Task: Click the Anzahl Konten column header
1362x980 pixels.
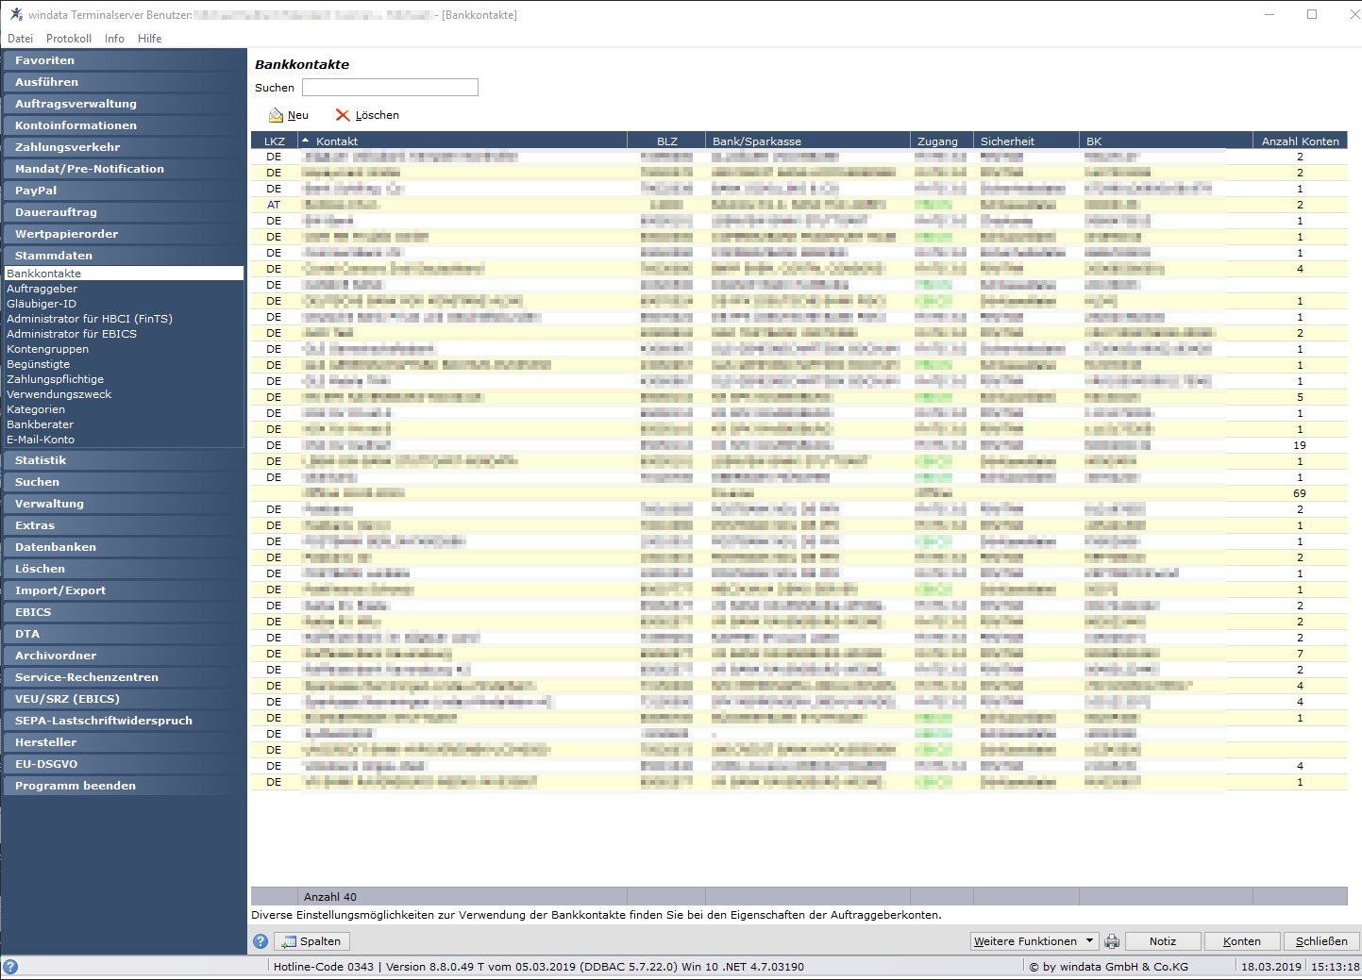Action: pyautogui.click(x=1300, y=141)
